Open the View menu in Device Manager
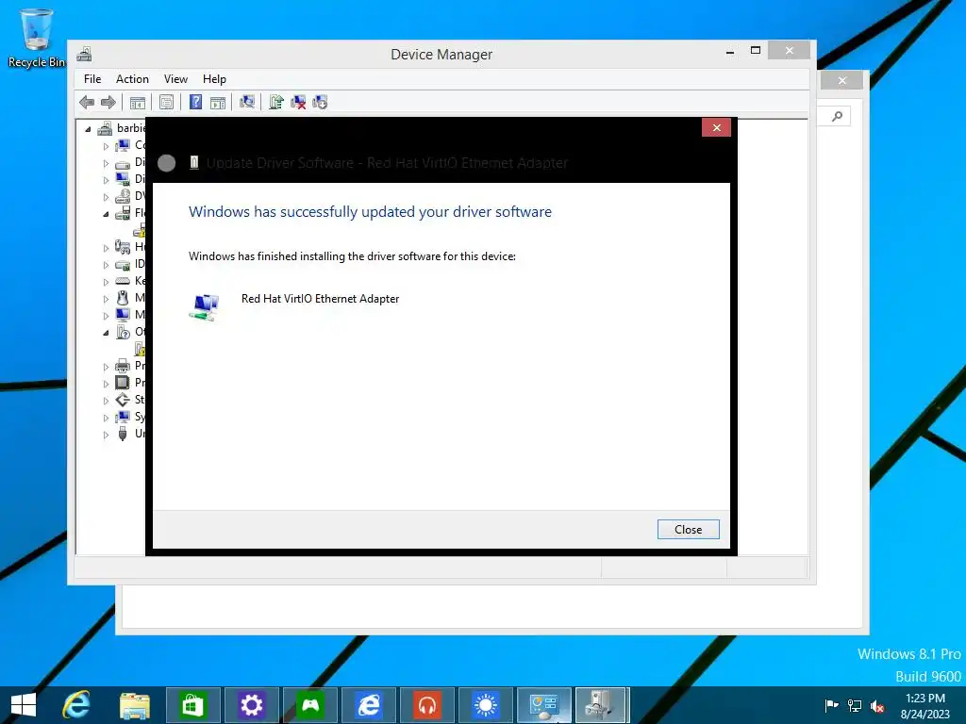 click(x=175, y=79)
